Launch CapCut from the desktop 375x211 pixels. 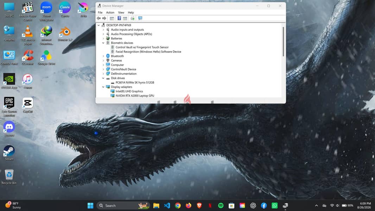[28, 105]
